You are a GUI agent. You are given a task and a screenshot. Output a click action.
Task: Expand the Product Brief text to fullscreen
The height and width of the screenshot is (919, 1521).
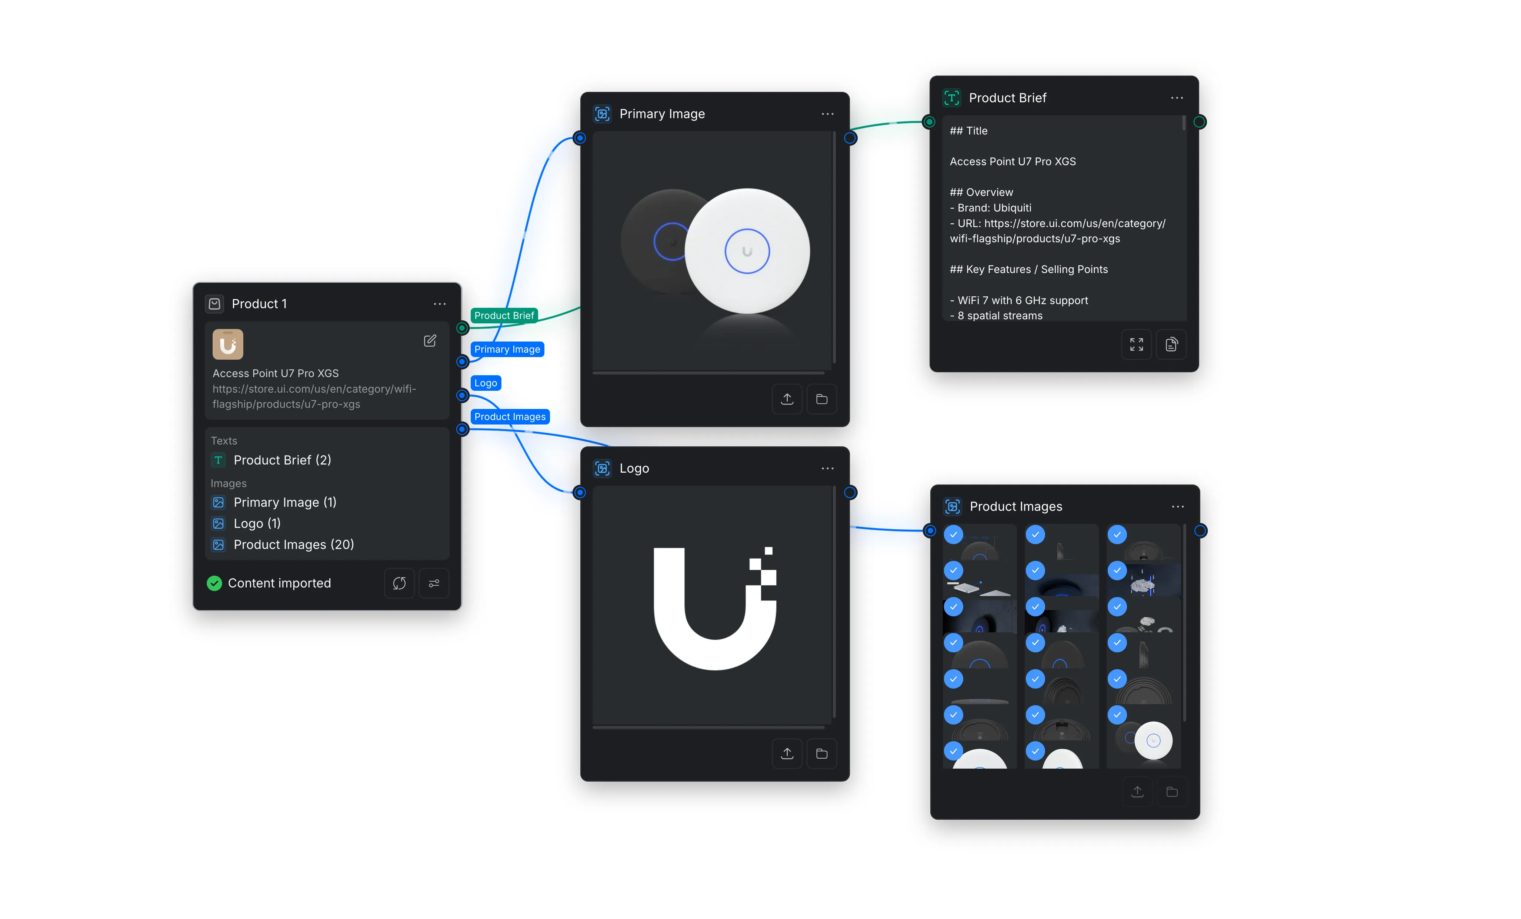point(1137,344)
